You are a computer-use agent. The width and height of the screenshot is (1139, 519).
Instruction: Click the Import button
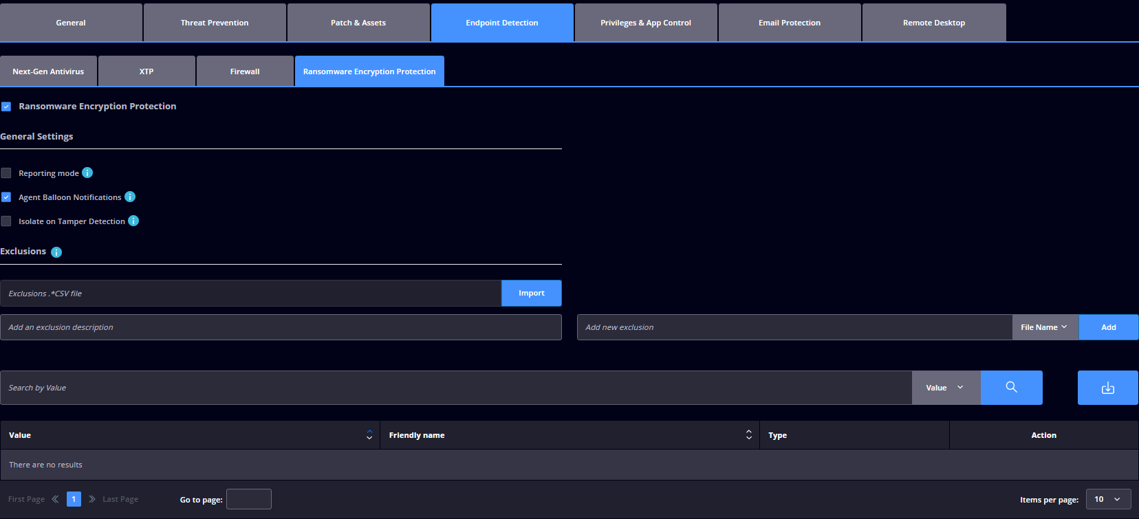click(531, 293)
